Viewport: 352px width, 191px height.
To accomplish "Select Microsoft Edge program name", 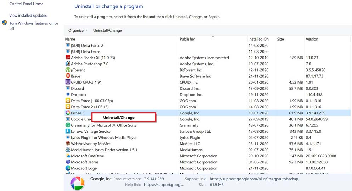I will click(84, 168).
